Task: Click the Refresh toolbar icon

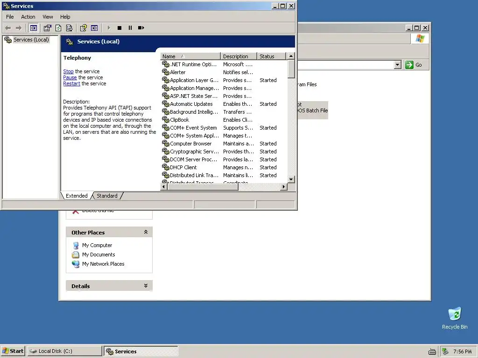Action: pyautogui.click(x=58, y=28)
